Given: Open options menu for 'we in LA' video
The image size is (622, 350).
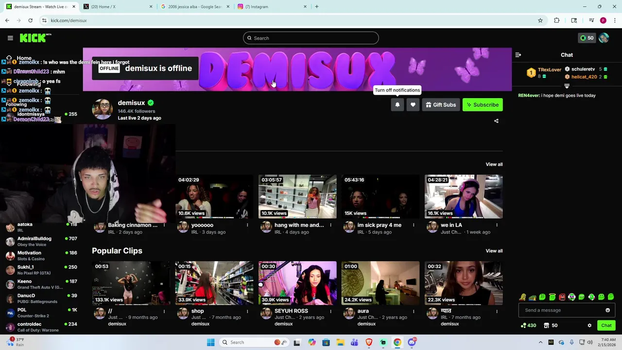Looking at the screenshot, I should (497, 225).
